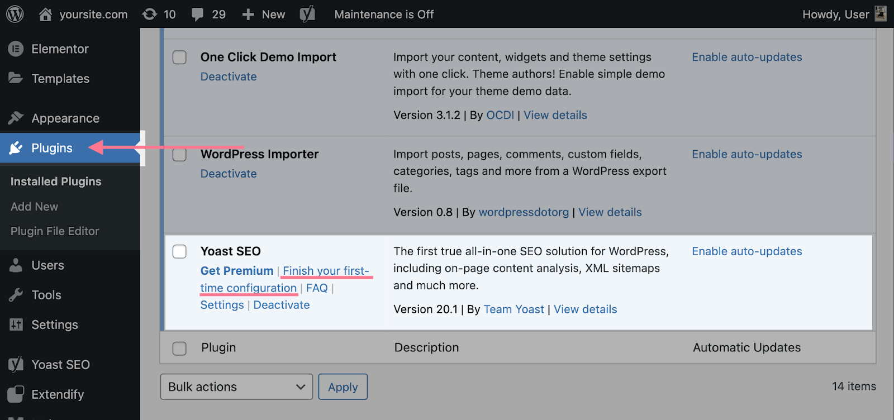Enable auto-updates for One Click Demo Import
This screenshot has width=894, height=420.
[x=747, y=57]
